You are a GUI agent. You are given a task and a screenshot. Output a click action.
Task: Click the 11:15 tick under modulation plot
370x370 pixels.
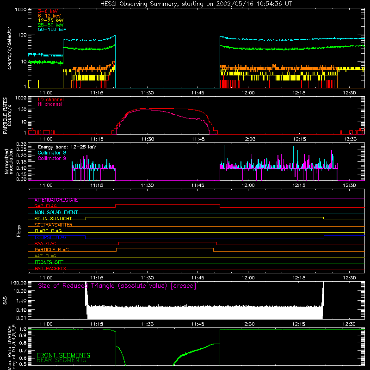pyautogui.click(x=97, y=185)
